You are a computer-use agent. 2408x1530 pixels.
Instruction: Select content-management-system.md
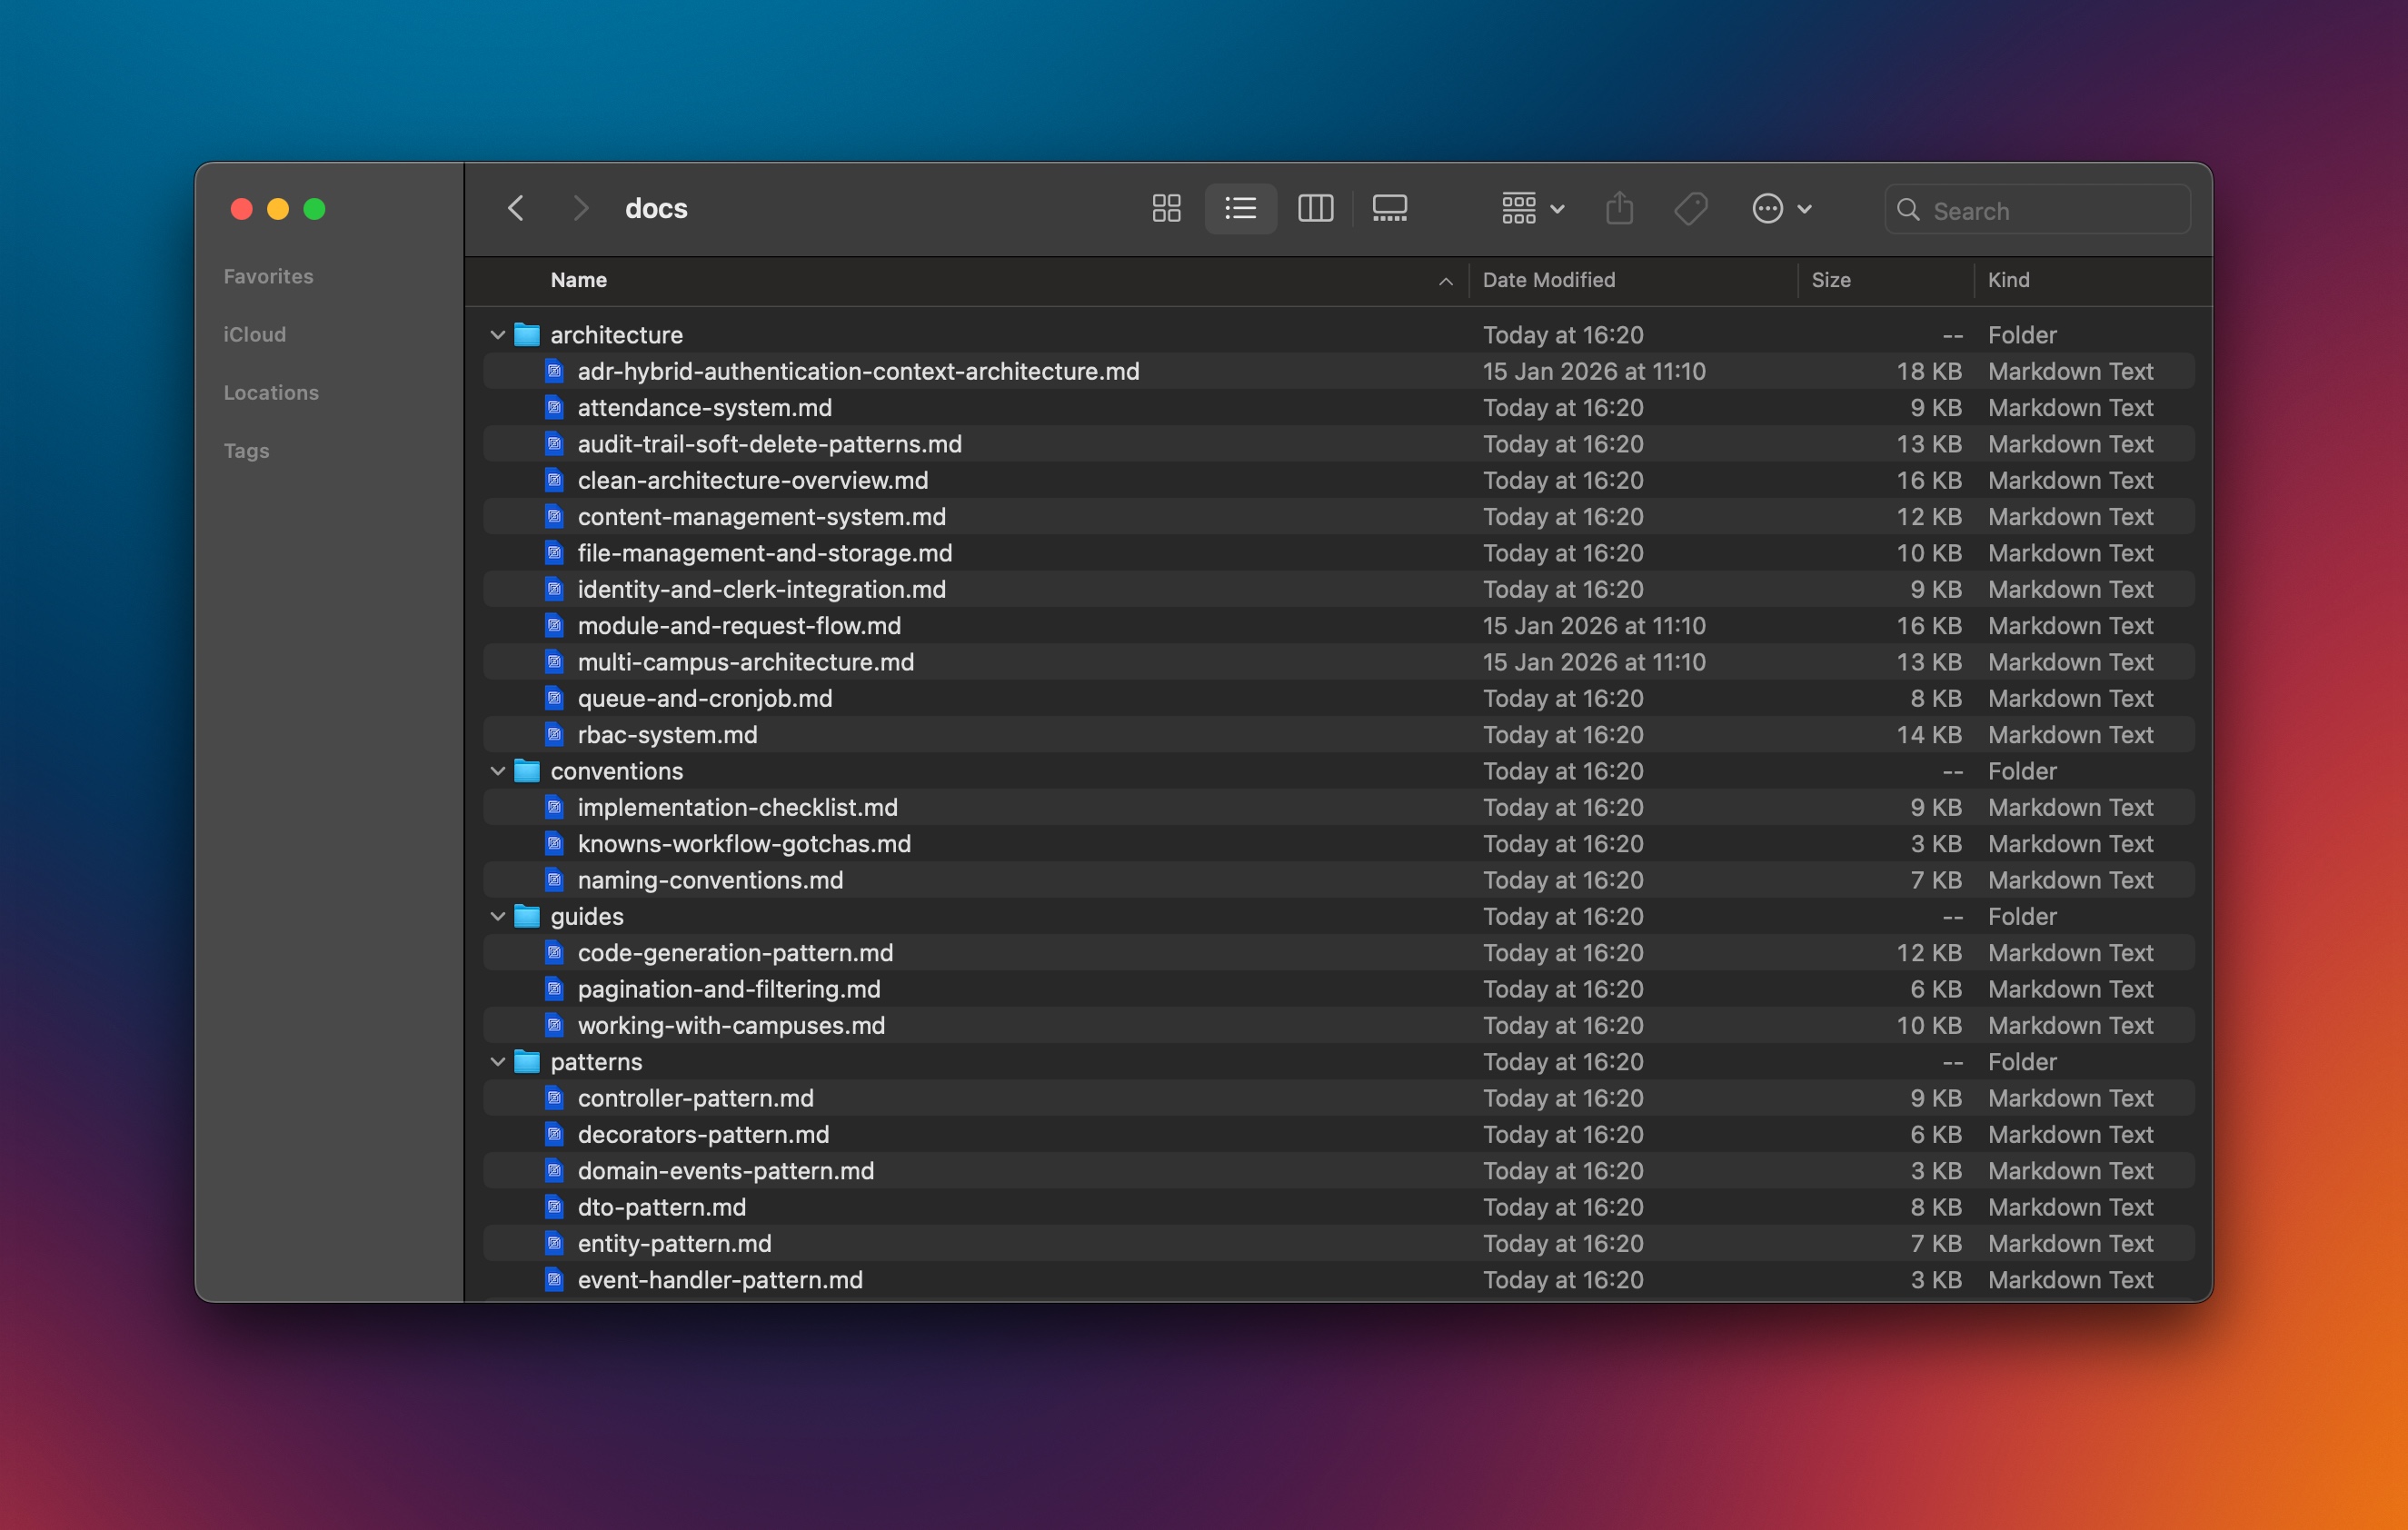click(1339, 517)
